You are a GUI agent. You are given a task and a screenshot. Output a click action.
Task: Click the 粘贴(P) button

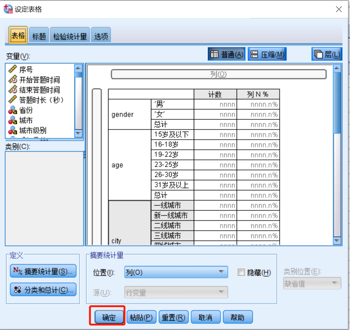pyautogui.click(x=141, y=317)
